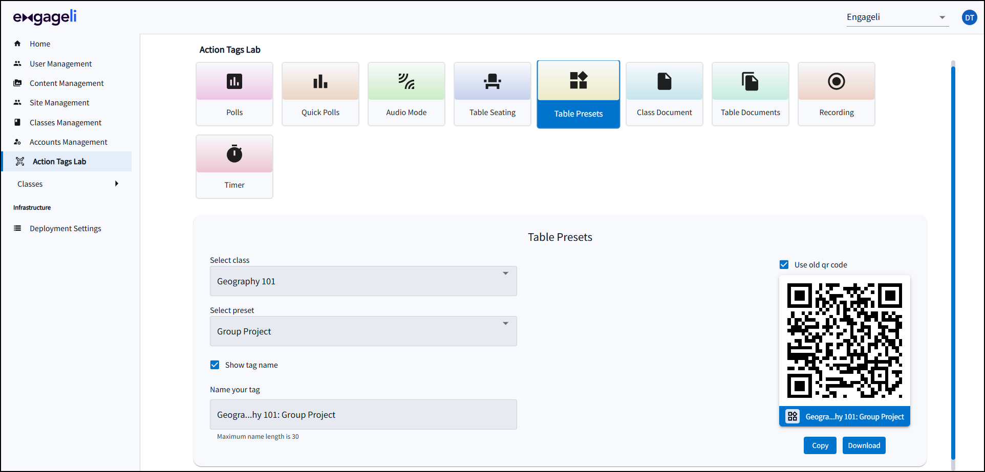Viewport: 985px width, 472px height.
Task: Click the User Management people icon
Action: (x=17, y=63)
